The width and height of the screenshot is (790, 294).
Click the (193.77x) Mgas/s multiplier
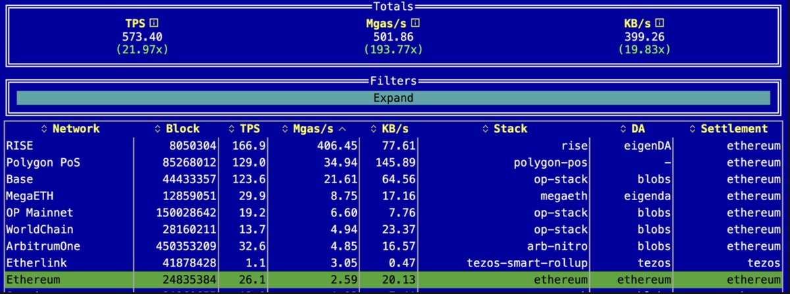coord(393,49)
